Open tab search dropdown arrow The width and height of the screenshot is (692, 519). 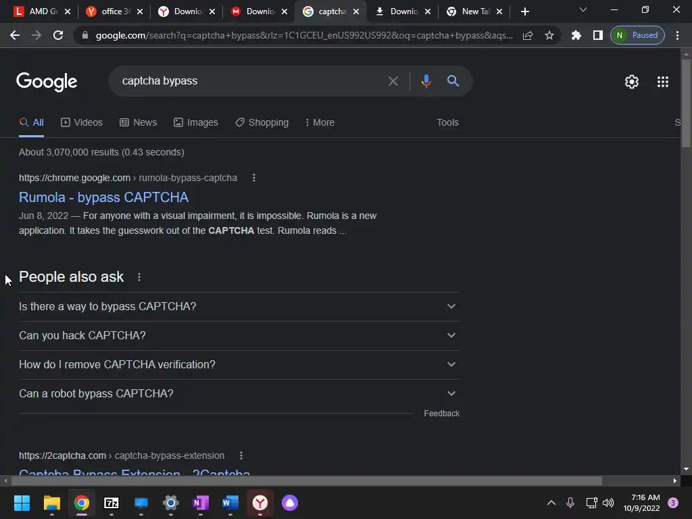click(583, 9)
